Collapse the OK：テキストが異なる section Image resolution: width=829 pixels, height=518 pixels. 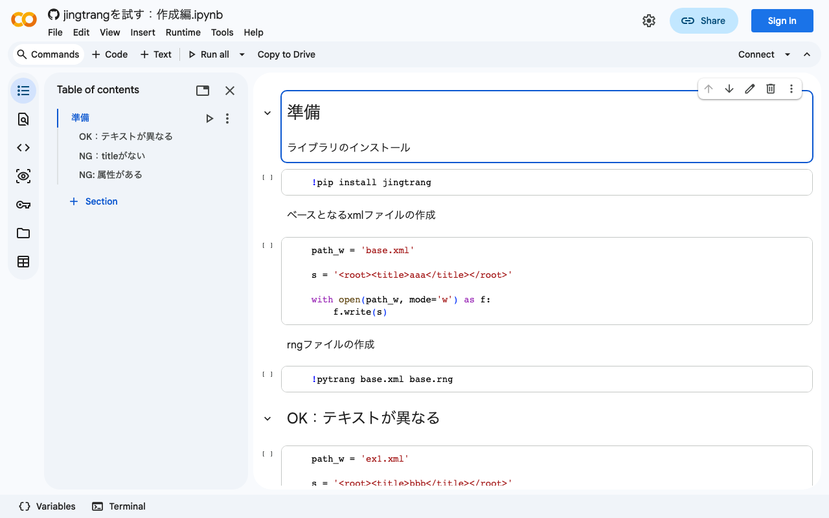coord(267,418)
